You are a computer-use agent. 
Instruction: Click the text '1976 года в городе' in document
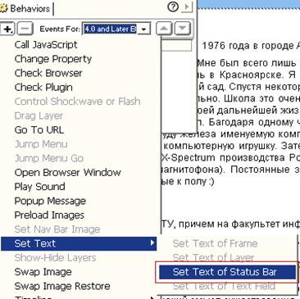tap(248, 46)
